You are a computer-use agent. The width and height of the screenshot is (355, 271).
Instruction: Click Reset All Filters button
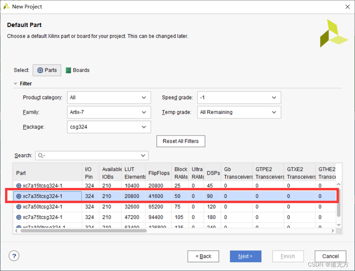[x=181, y=141]
